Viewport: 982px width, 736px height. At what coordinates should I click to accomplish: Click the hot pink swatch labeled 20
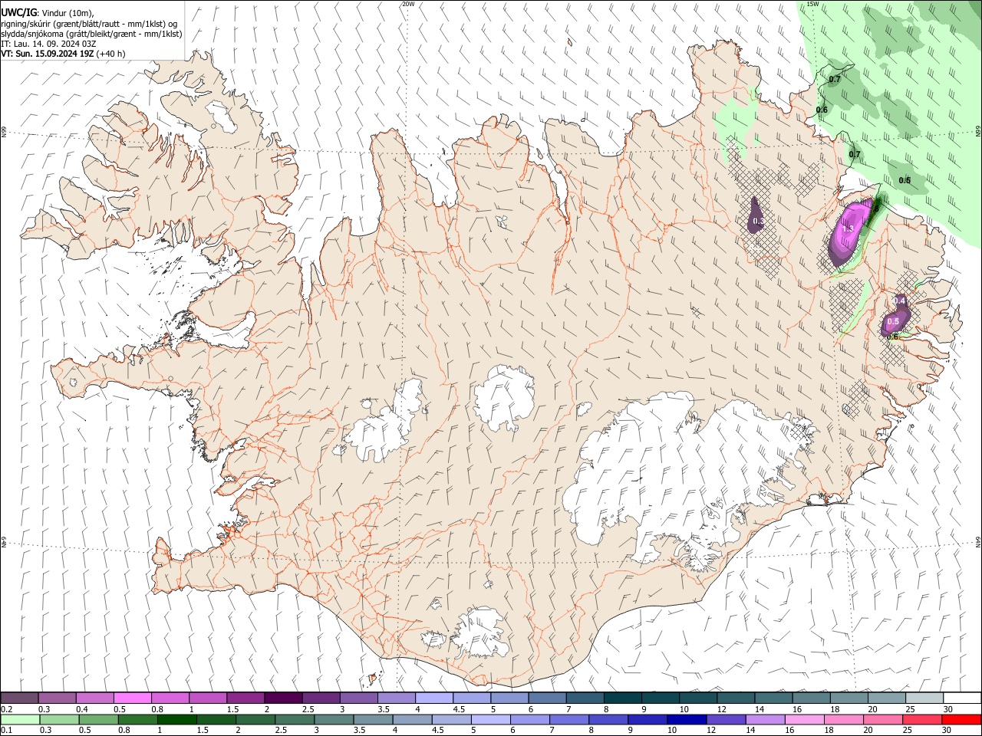(883, 719)
